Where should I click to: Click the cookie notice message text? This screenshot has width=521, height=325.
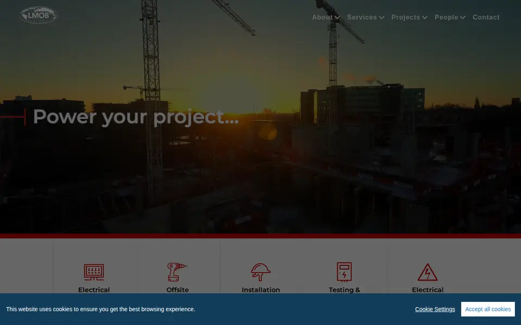click(x=100, y=309)
